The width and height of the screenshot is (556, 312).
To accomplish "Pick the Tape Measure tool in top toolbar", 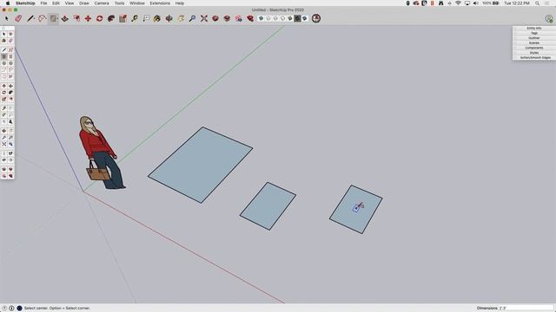I will pos(135,18).
